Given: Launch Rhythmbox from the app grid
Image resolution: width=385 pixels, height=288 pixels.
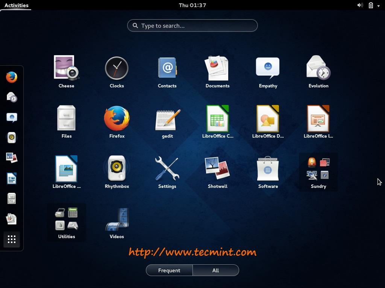Looking at the screenshot, I should coord(117,172).
